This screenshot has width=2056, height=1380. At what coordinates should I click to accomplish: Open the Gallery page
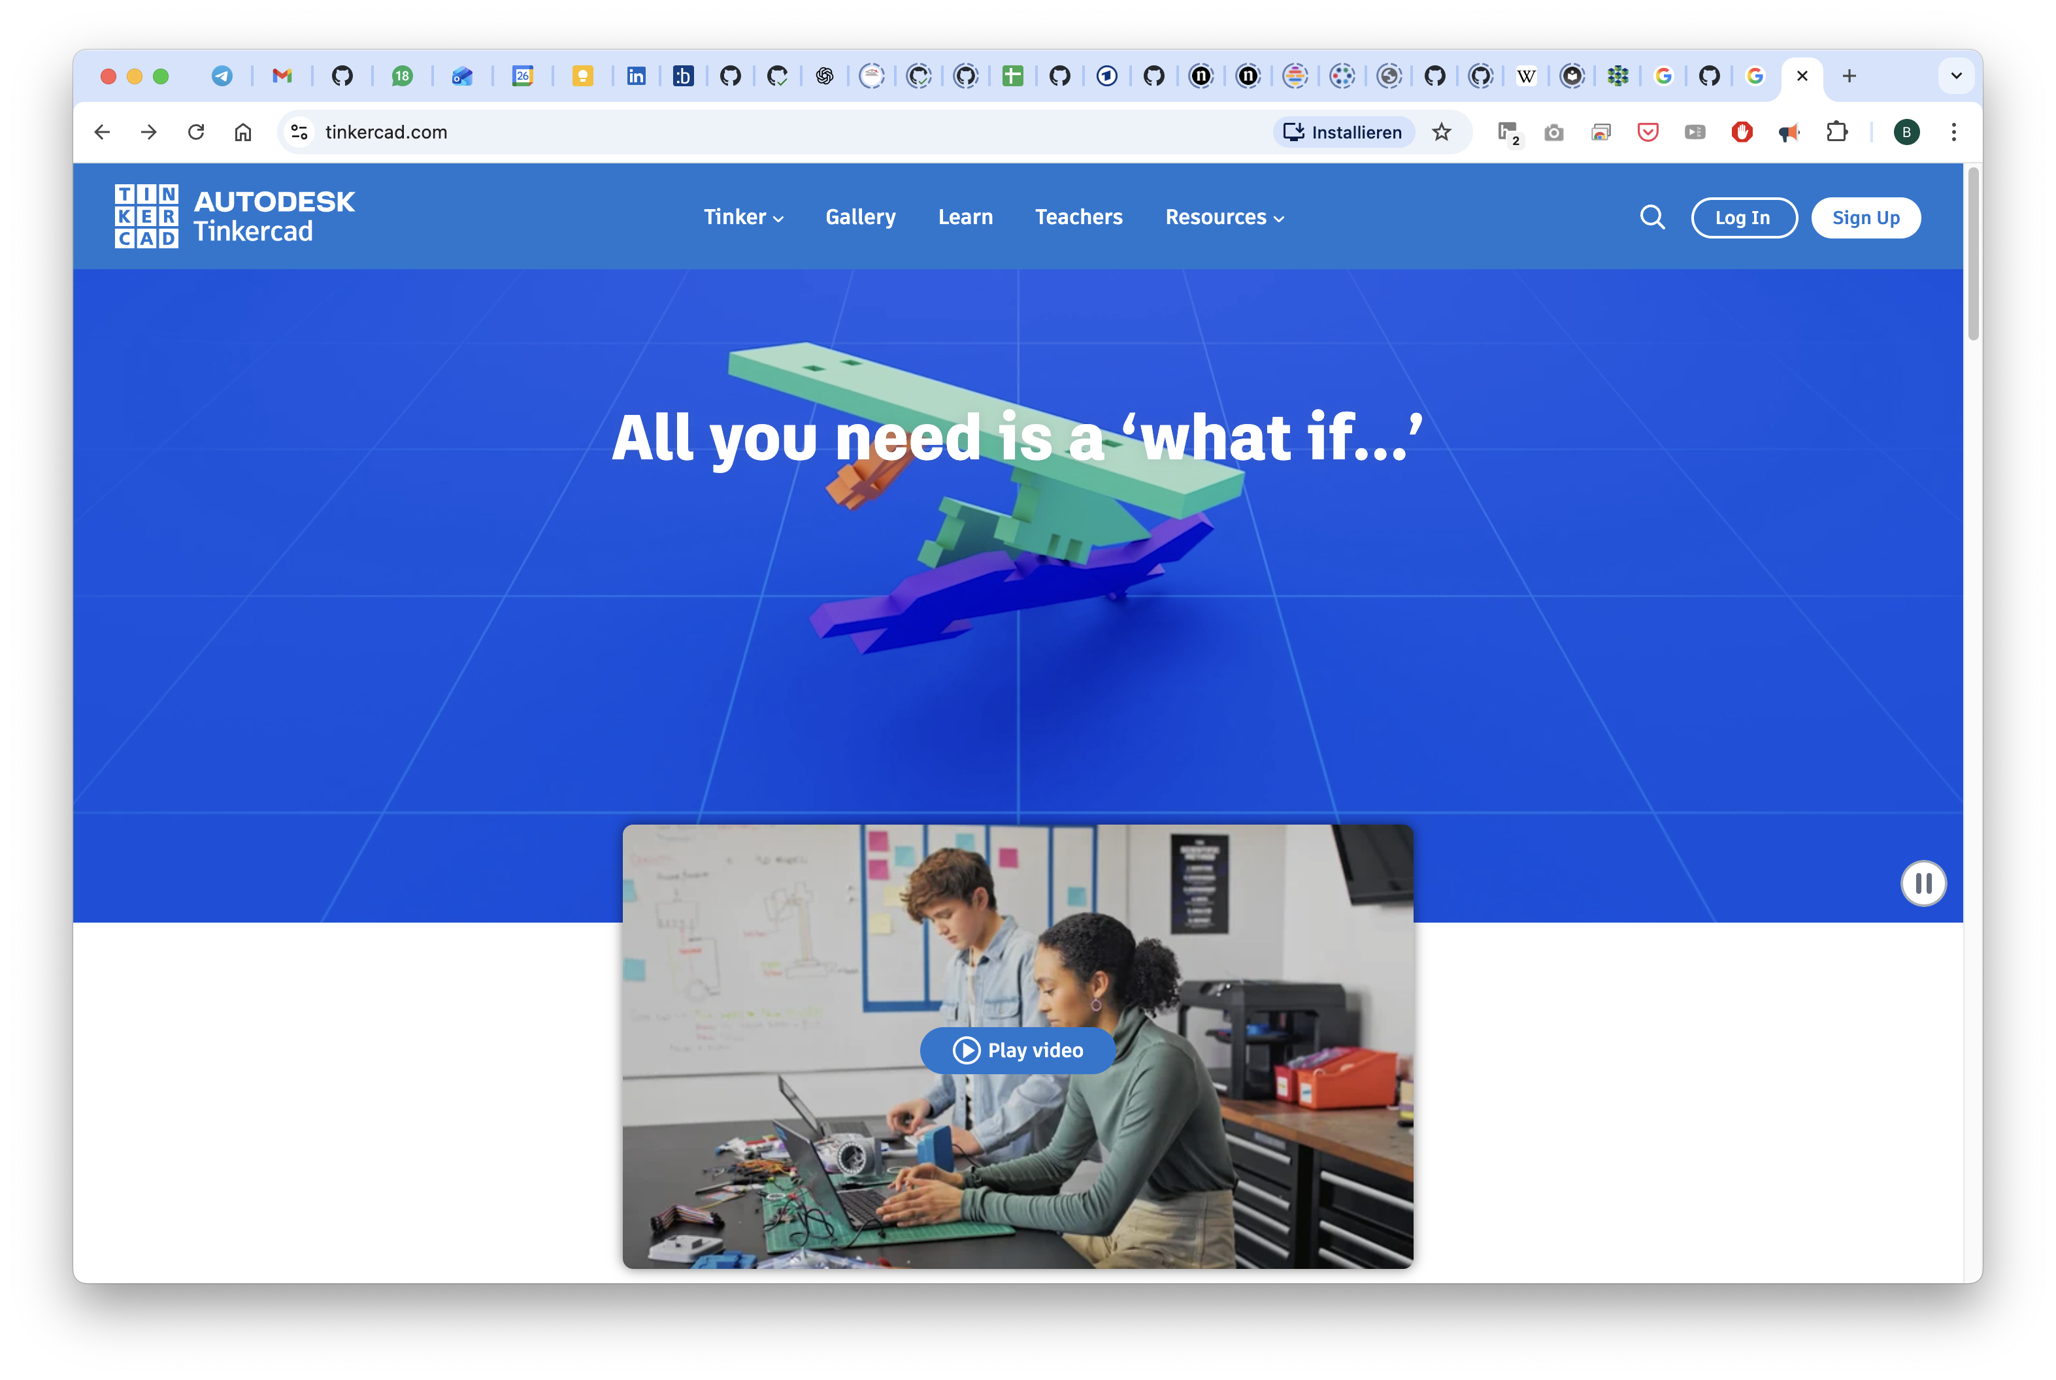point(860,218)
